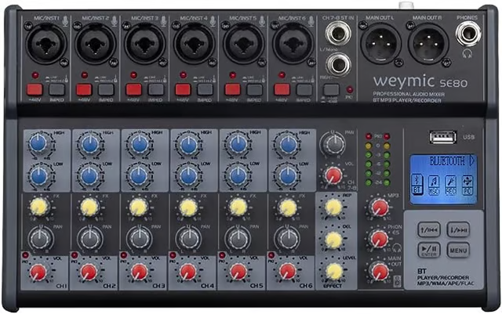Viewport: 502px width, 314px height.
Task: Click the MAIN OUT R XLR connector
Action: (428, 44)
